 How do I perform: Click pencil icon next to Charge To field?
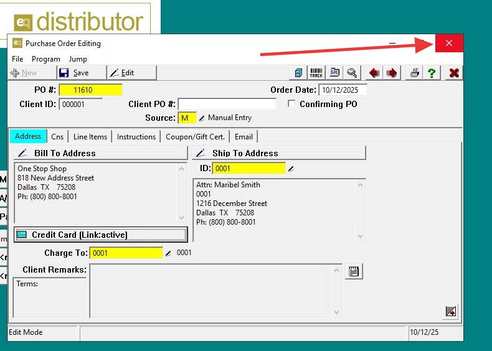pos(168,253)
